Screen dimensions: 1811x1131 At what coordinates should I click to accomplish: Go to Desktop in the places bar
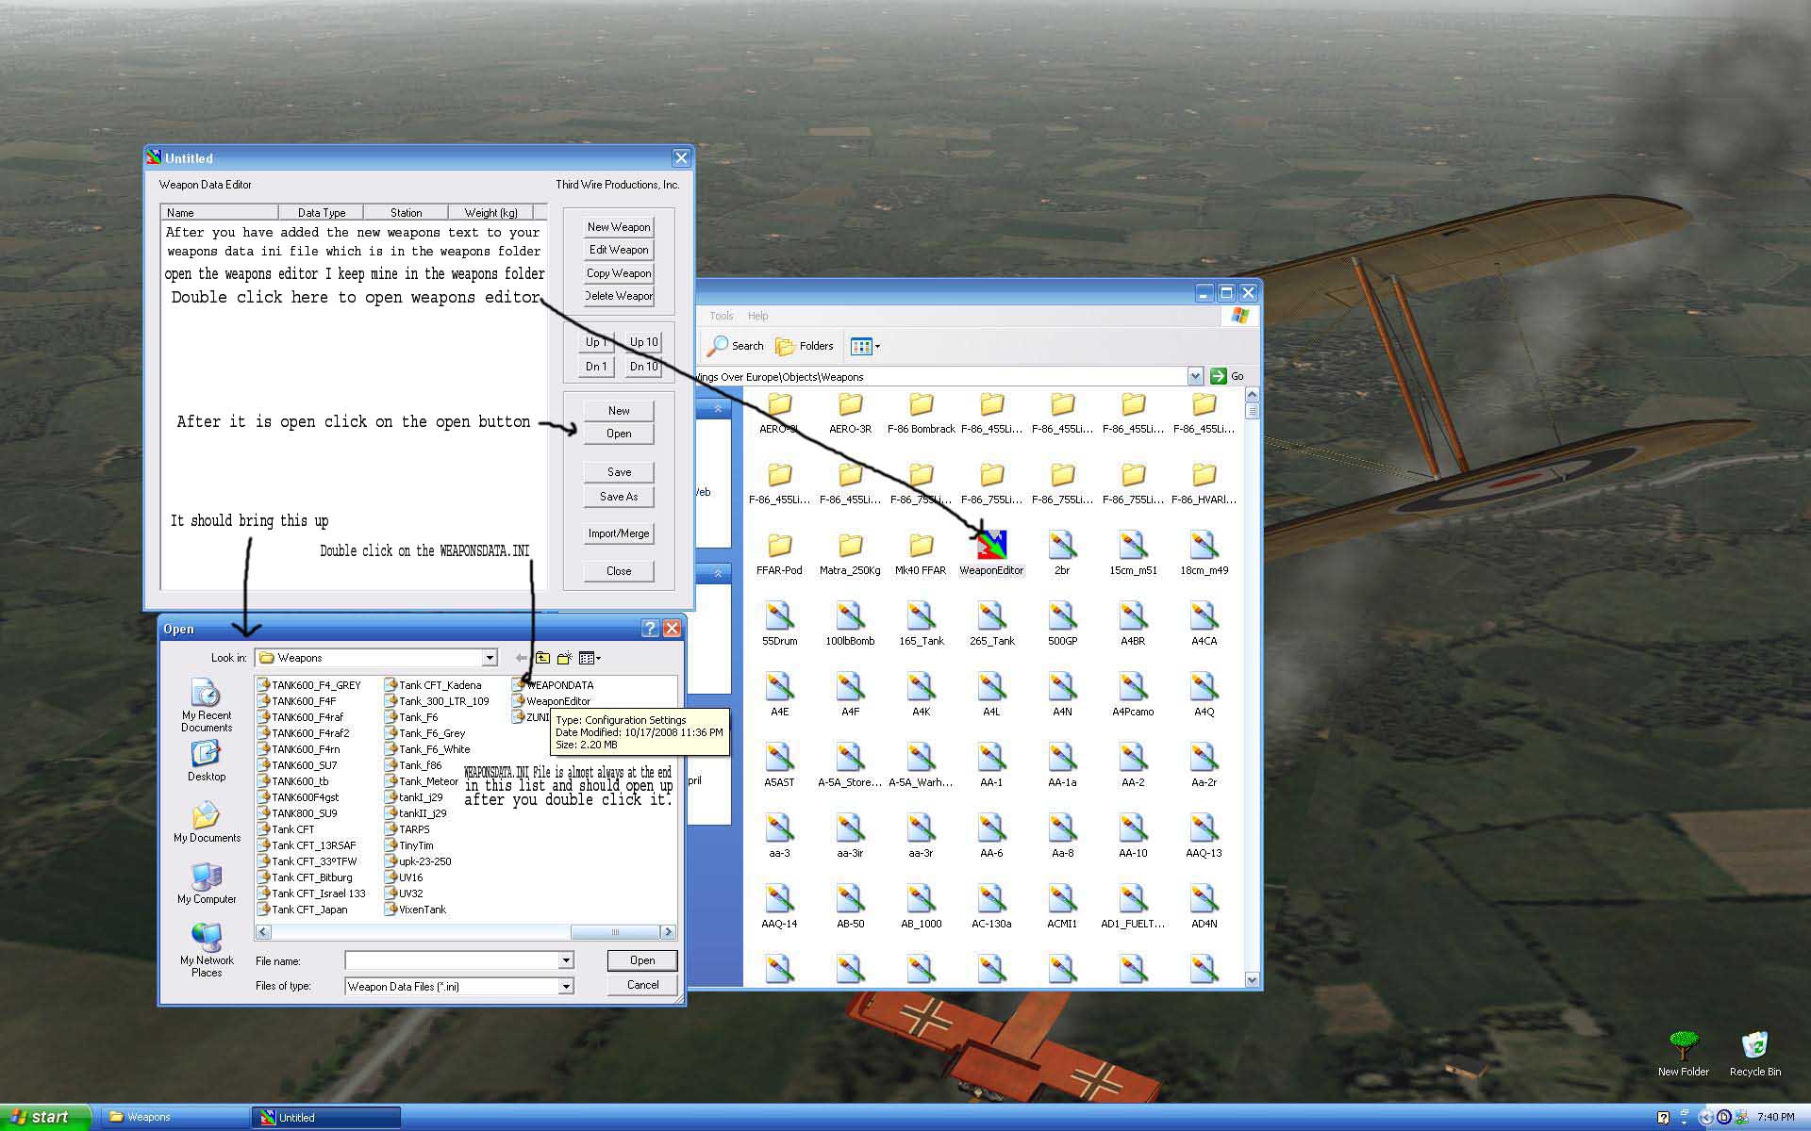click(x=207, y=762)
